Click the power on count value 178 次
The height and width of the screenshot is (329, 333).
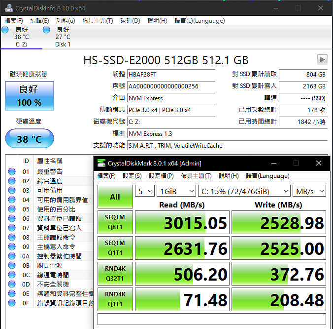coord(303,110)
